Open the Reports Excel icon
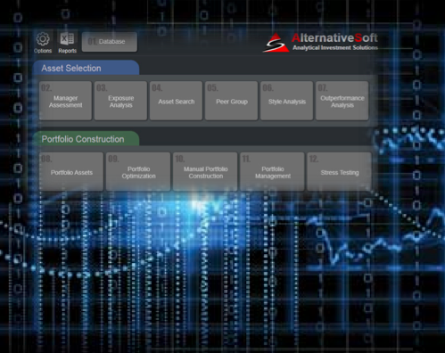The width and height of the screenshot is (445, 353). 67,39
